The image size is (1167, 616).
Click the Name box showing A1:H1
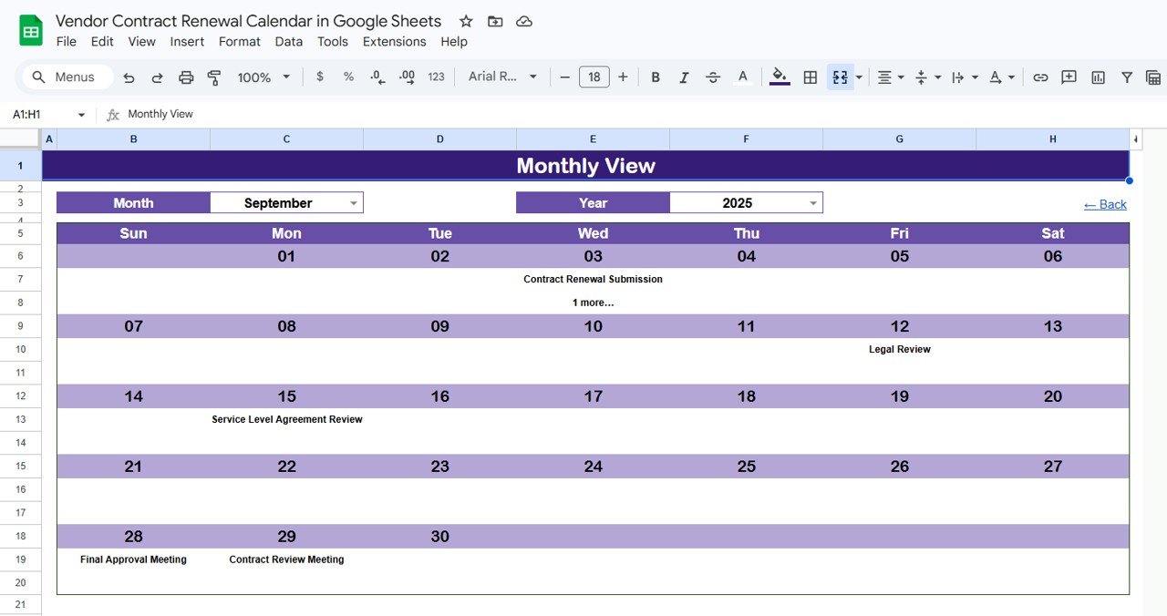click(x=36, y=114)
